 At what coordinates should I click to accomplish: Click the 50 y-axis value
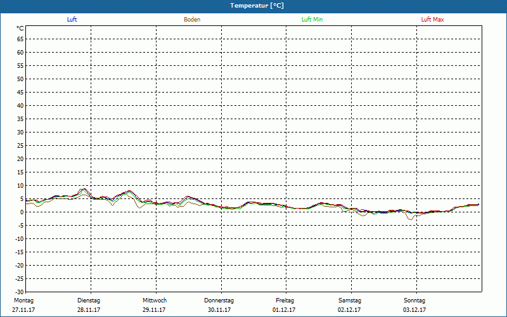click(20, 79)
